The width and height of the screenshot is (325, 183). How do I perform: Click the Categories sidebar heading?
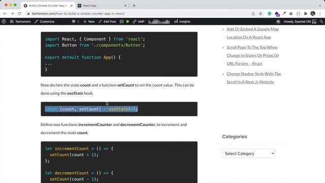coord(235,137)
